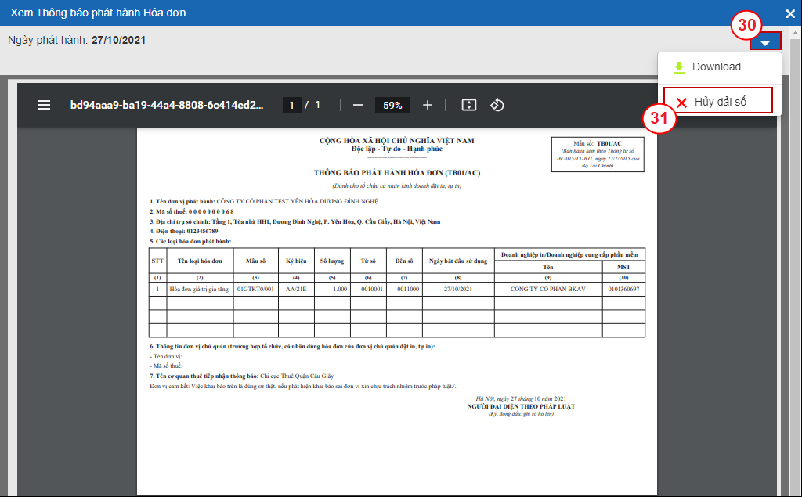Click the PDF file name bd94aaa9-ba19-44a4...

click(x=168, y=105)
